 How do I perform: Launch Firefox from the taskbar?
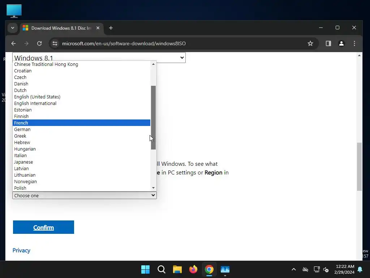193,269
